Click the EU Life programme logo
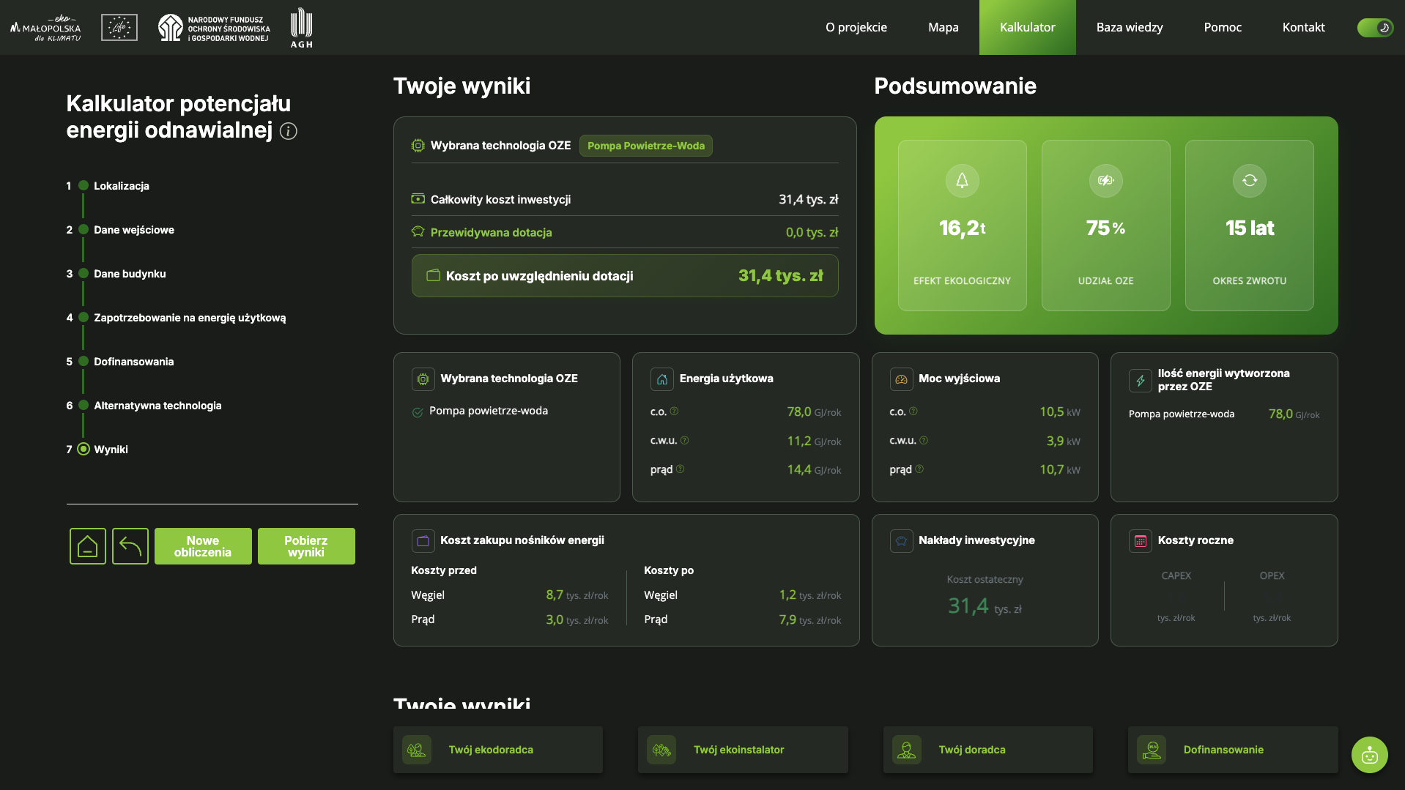This screenshot has height=790, width=1405. click(119, 28)
